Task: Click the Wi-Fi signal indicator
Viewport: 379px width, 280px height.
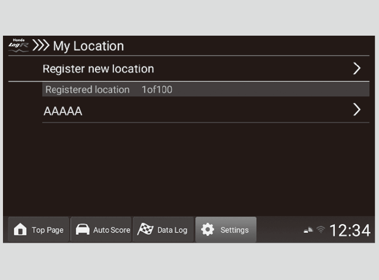Action: click(x=321, y=231)
